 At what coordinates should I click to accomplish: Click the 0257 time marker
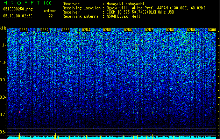149,30
